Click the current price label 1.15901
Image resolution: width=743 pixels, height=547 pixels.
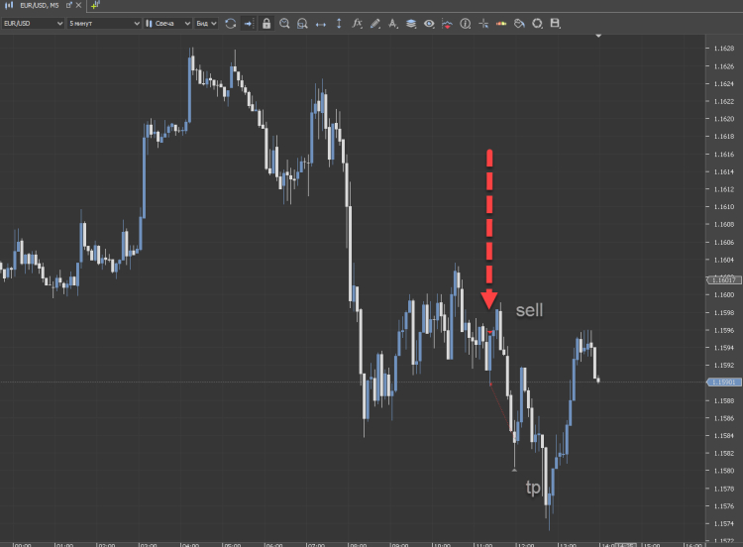pyautogui.click(x=724, y=383)
